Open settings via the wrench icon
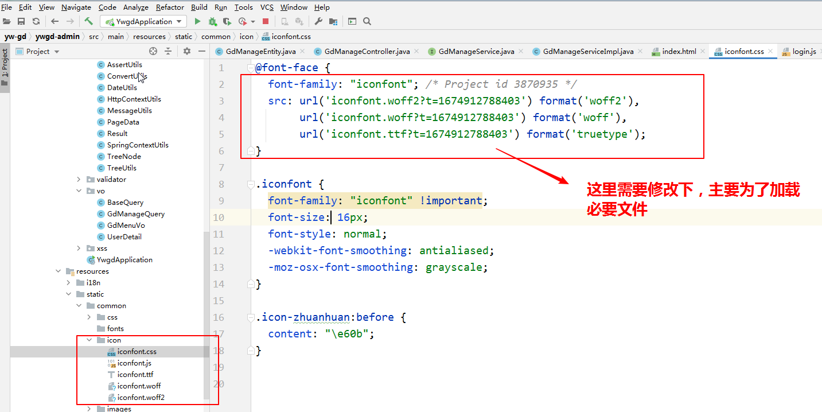822x412 pixels. coord(318,21)
